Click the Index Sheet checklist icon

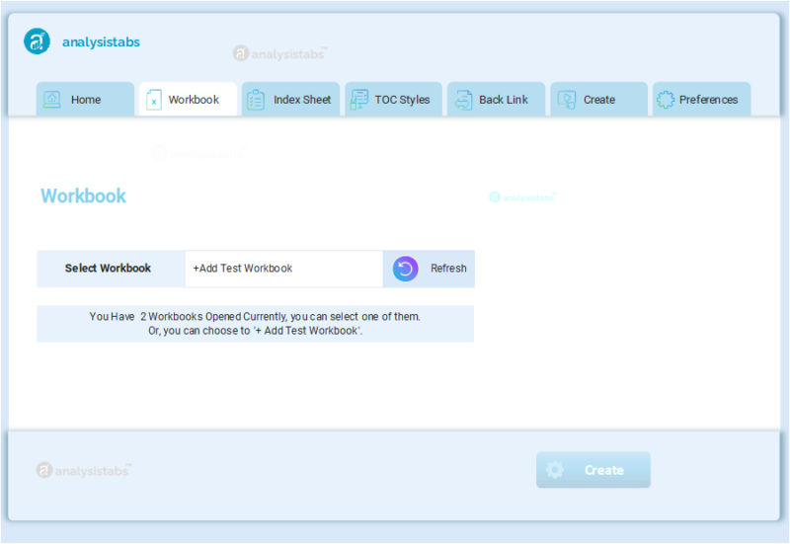pyautogui.click(x=256, y=100)
